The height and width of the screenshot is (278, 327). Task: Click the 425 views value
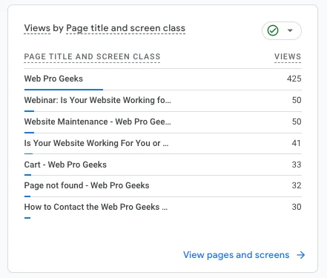click(x=294, y=79)
